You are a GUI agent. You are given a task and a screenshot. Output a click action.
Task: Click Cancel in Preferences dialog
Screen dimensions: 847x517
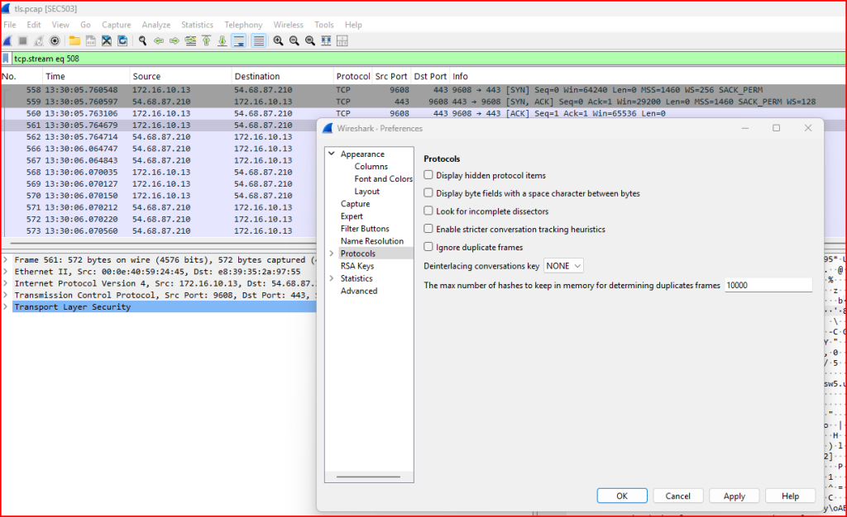pyautogui.click(x=677, y=496)
